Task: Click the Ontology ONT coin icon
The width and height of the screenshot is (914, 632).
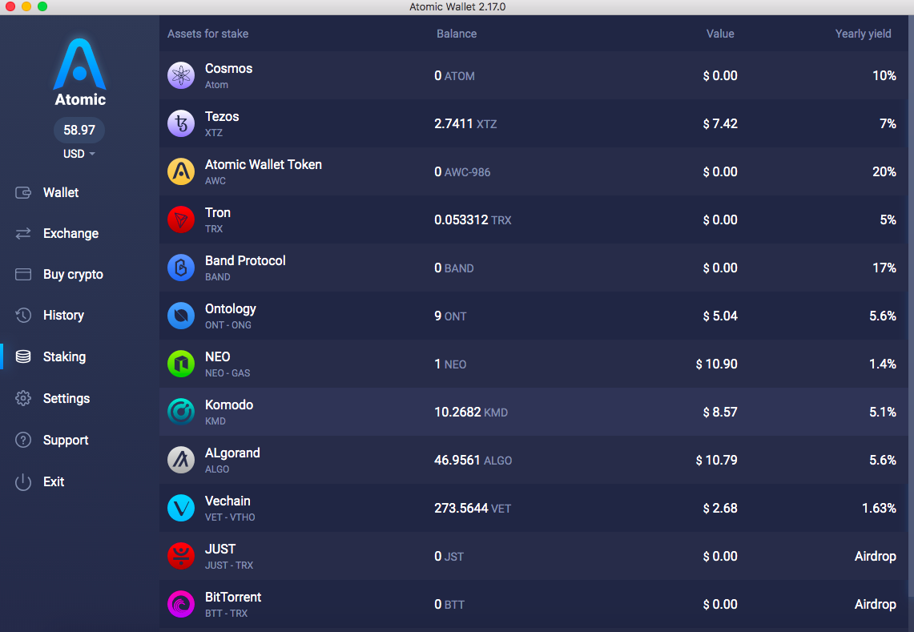Action: [x=181, y=316]
